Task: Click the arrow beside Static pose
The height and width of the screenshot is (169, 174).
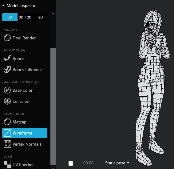Action: 128,163
